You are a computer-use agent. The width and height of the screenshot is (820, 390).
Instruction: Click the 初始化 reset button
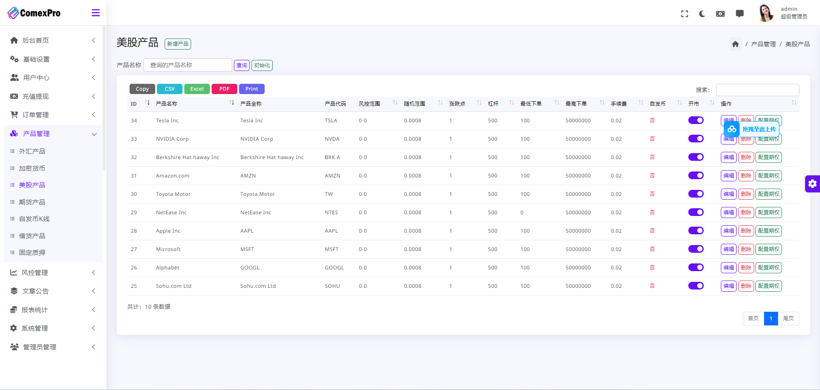(x=262, y=65)
